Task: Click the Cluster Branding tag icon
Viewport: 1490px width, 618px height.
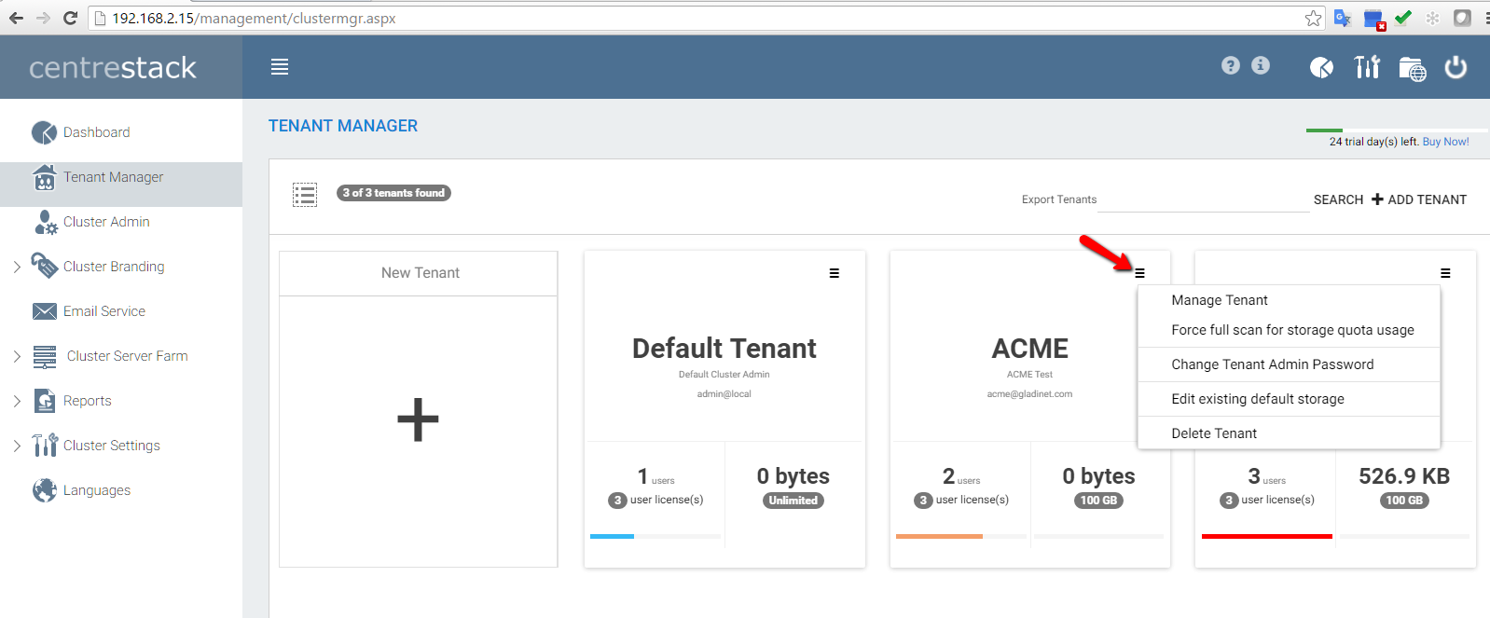Action: coord(44,266)
